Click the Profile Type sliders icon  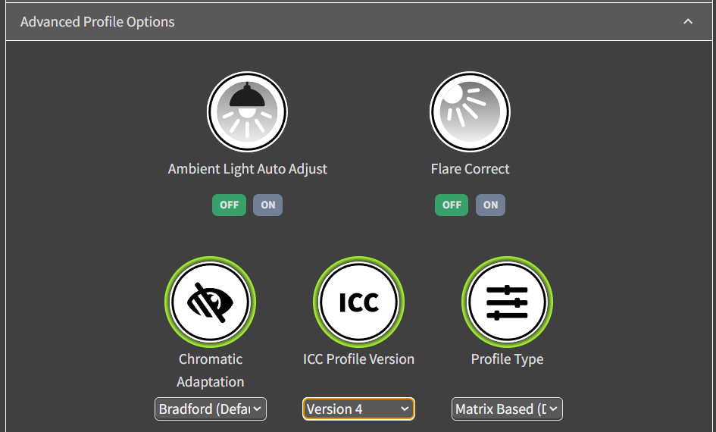click(507, 302)
